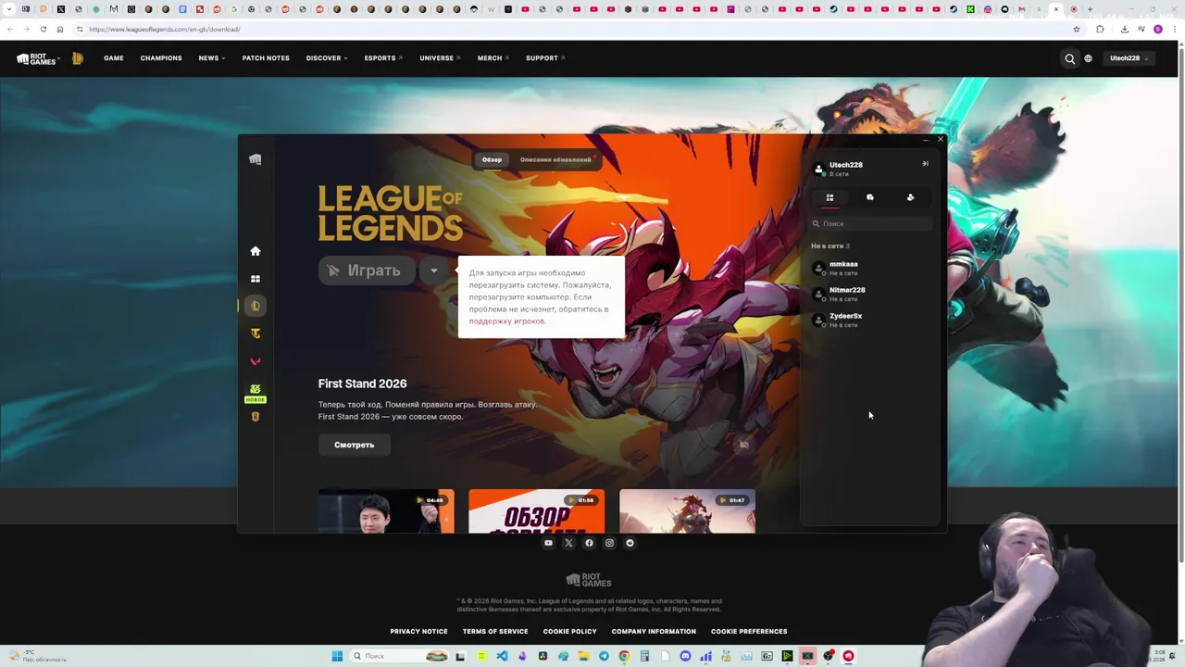Select the Valorant sidebar icon

[256, 361]
